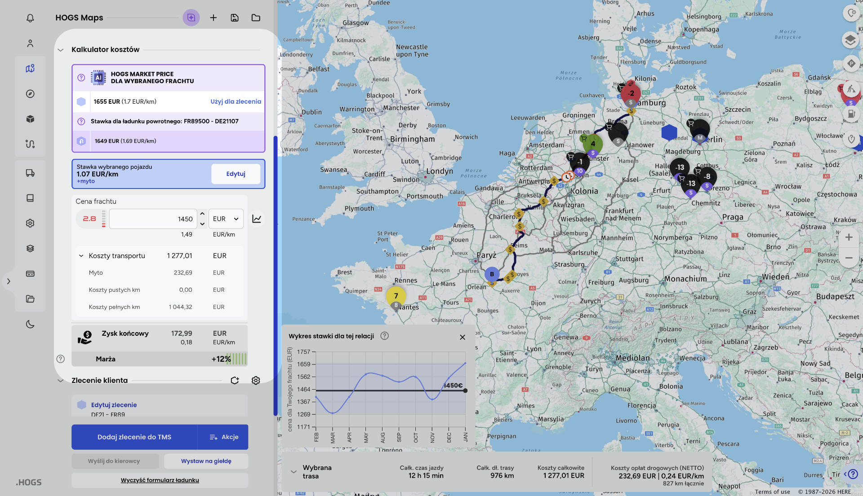Screen dimensions: 863x496
Task: Zoom in on the map
Action: (x=849, y=237)
